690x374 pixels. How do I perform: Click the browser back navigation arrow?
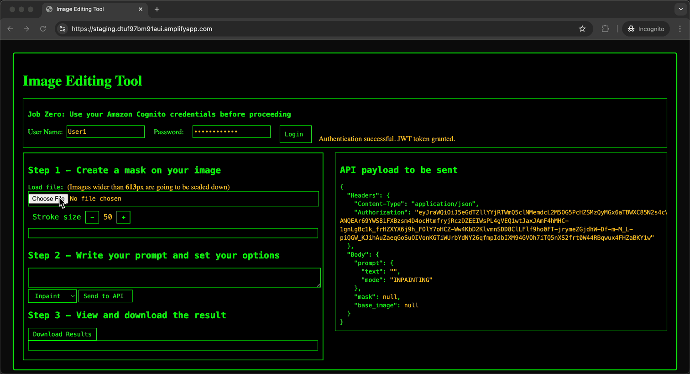[x=10, y=28]
